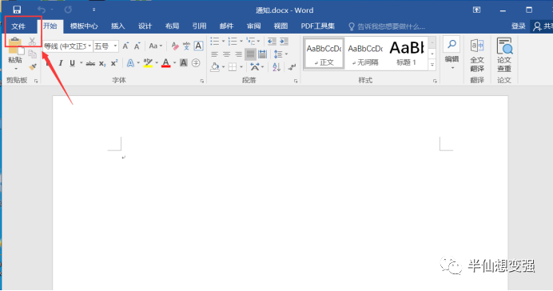This screenshot has width=553, height=291.
Task: Open the 设计 ribbon tab
Action: [145, 26]
